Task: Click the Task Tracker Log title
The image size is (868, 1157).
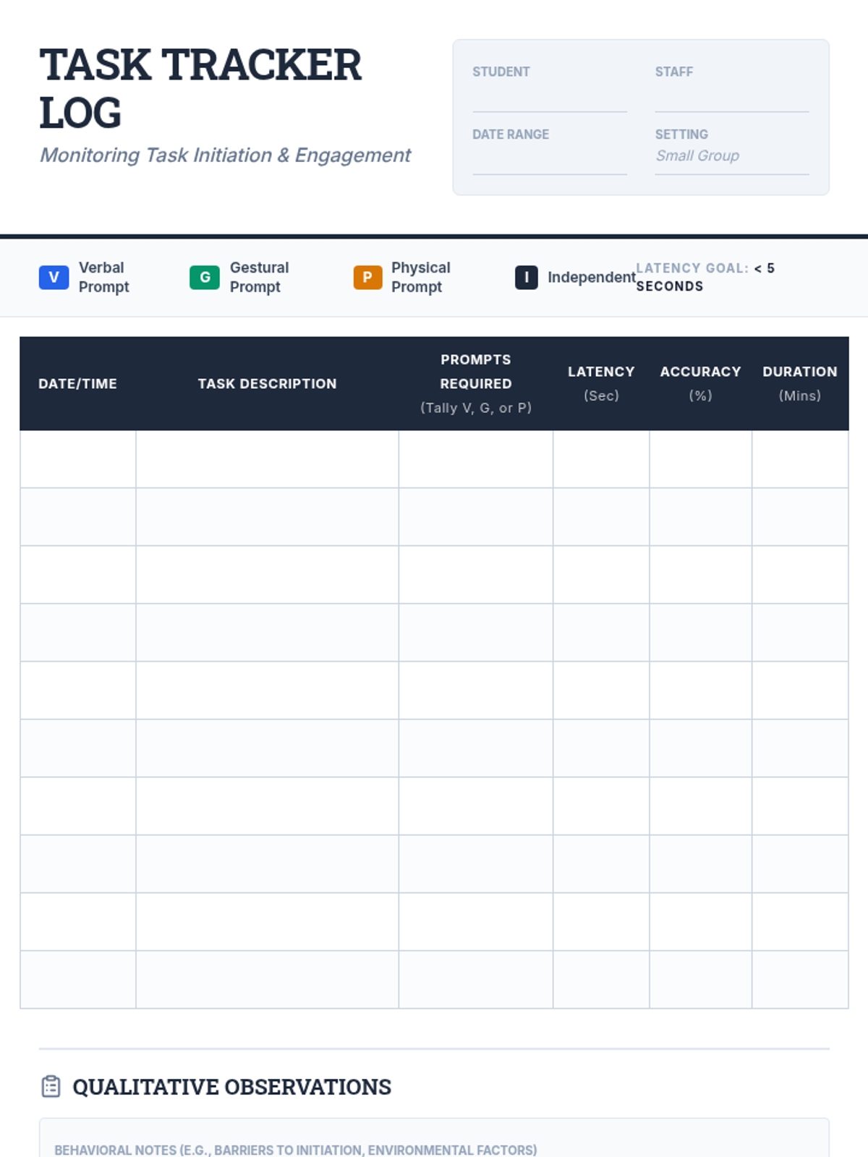Action: [x=200, y=88]
